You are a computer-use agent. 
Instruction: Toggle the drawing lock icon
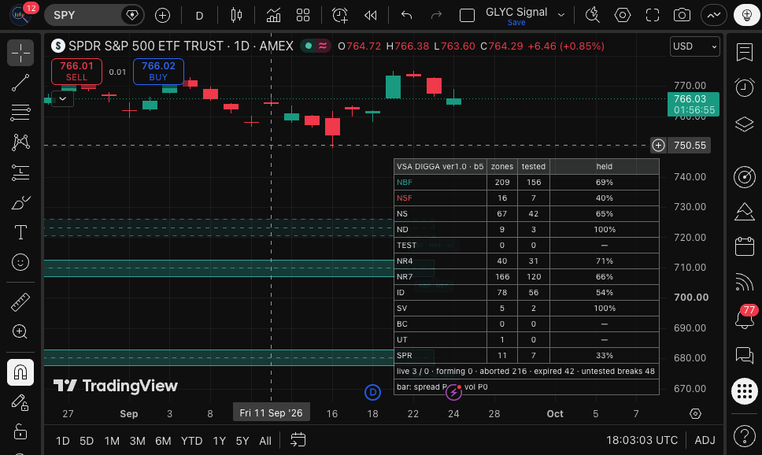(x=20, y=431)
